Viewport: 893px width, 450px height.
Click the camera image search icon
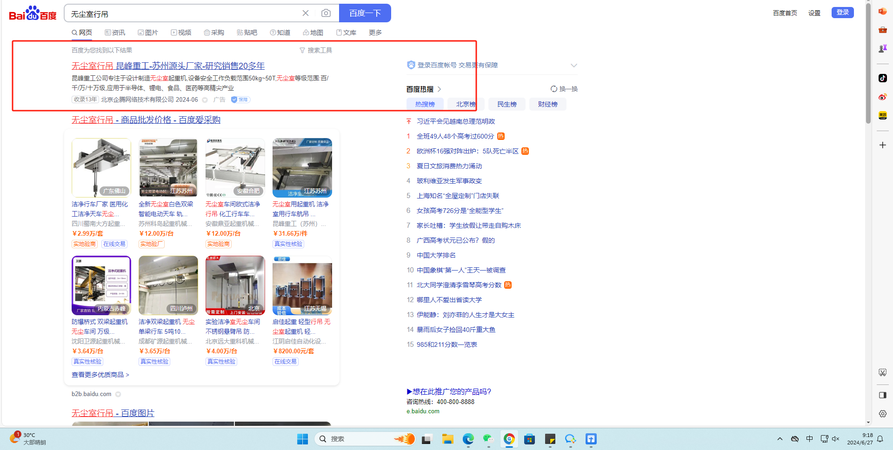326,13
